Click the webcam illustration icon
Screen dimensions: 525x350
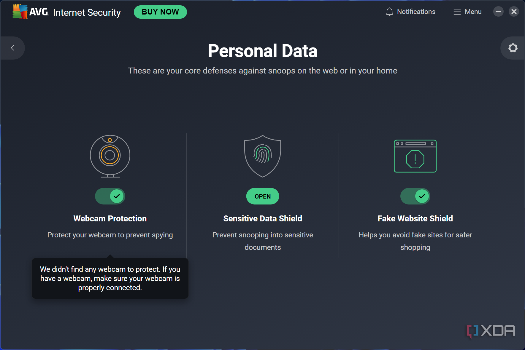click(110, 156)
